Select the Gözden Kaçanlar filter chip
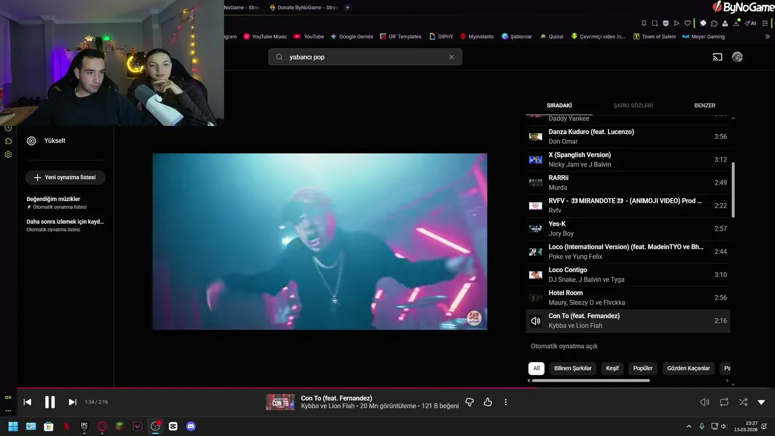The height and width of the screenshot is (436, 775). (688, 368)
